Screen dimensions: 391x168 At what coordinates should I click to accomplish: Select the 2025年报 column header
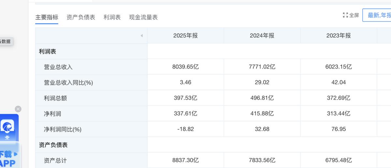coord(185,36)
